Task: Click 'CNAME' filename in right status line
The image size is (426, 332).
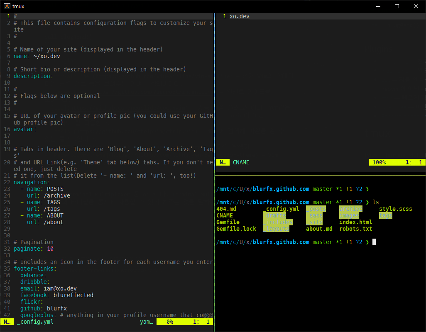Action: point(241,162)
